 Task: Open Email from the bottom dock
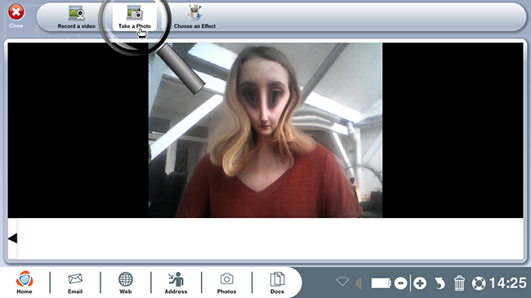(x=75, y=282)
